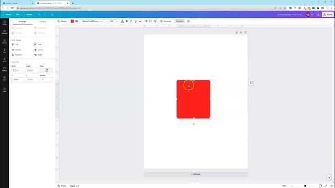The height and width of the screenshot is (188, 335).
Task: Click the plus next to the user avatar
Action: coord(312,15)
